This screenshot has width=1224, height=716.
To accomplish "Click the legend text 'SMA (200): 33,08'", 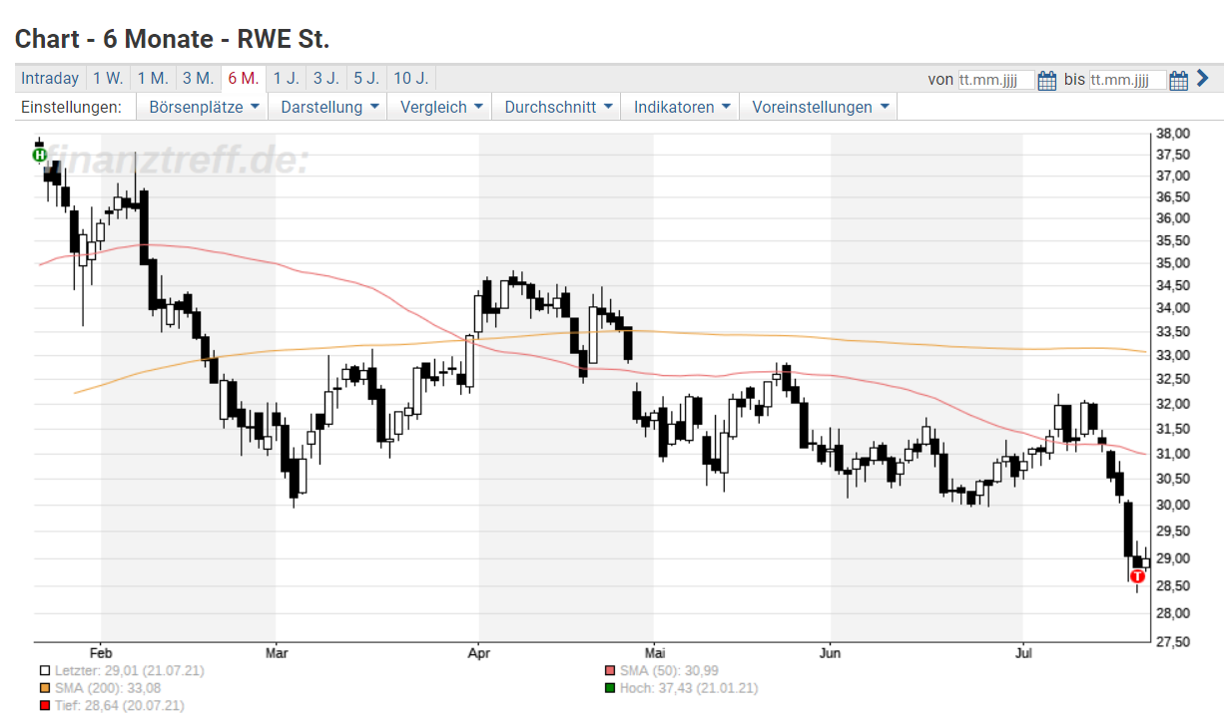I will (x=108, y=688).
